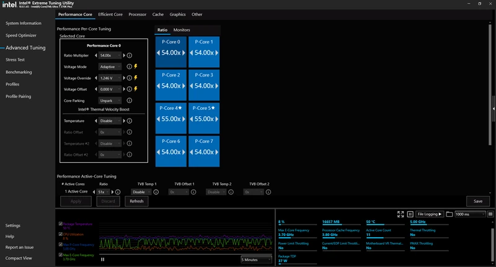Open Voltage Override info icon
The height and width of the screenshot is (267, 496).
[130, 78]
